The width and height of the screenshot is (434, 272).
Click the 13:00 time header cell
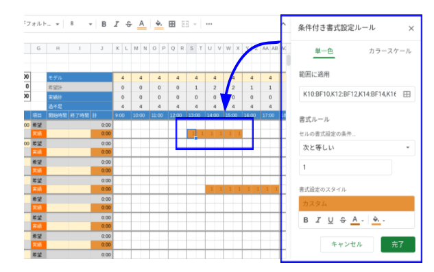tap(196, 115)
